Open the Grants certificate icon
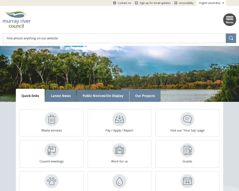The width and height of the screenshot is (239, 191). tap(187, 150)
